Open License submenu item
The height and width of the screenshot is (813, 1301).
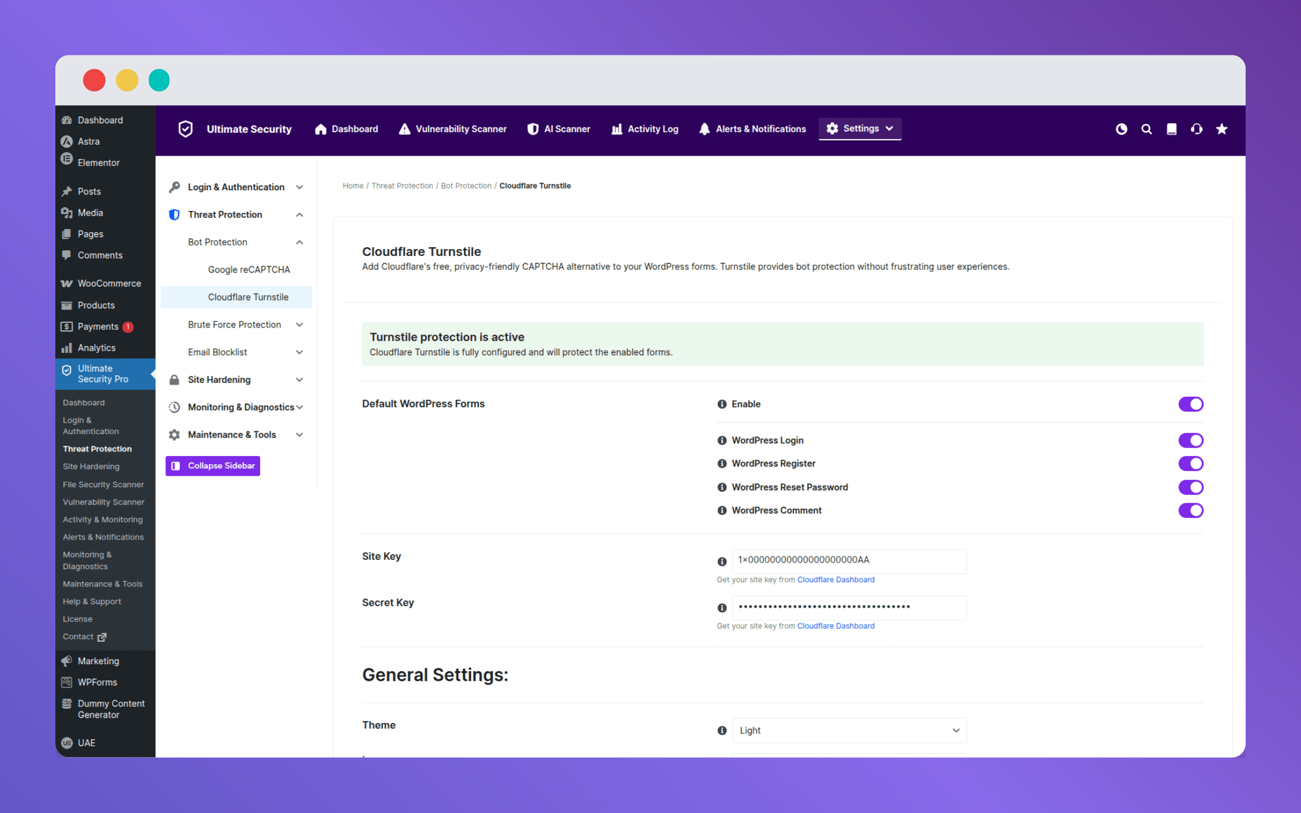click(x=77, y=619)
